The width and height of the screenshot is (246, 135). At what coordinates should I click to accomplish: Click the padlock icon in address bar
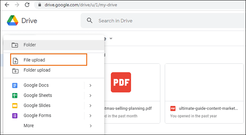(40, 5)
